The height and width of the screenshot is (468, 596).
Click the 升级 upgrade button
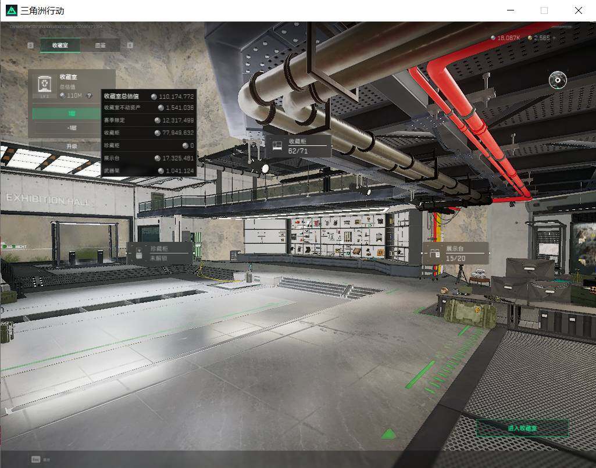[72, 146]
